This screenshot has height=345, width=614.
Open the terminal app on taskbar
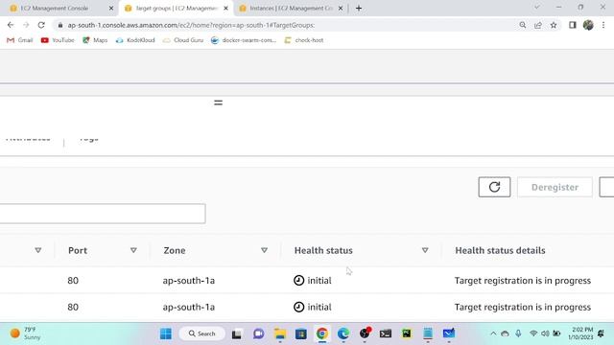(x=386, y=333)
